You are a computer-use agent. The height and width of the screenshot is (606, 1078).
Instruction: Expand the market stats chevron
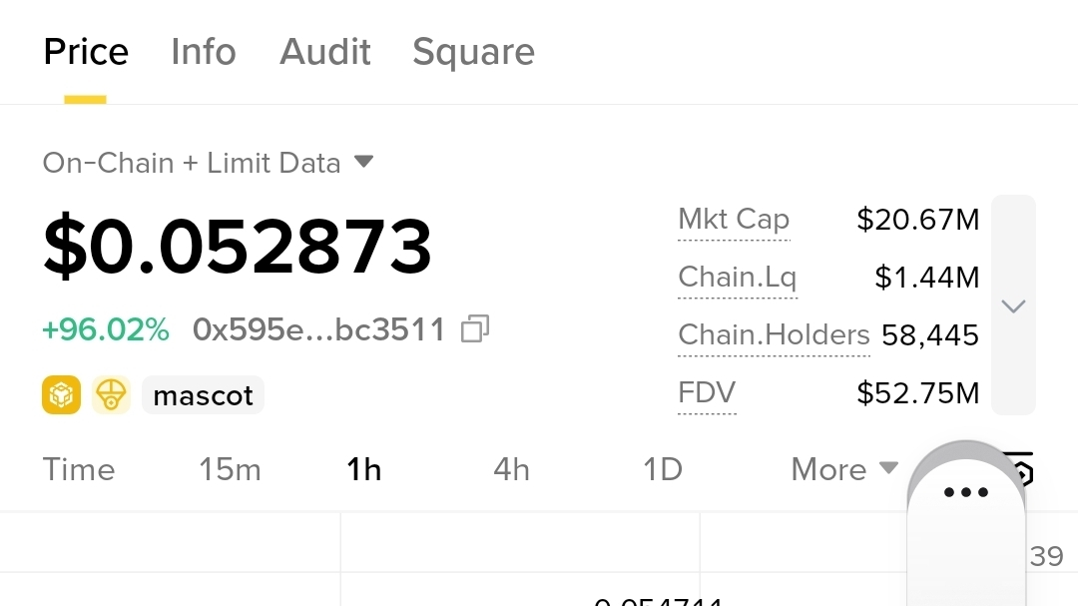pyautogui.click(x=1013, y=305)
